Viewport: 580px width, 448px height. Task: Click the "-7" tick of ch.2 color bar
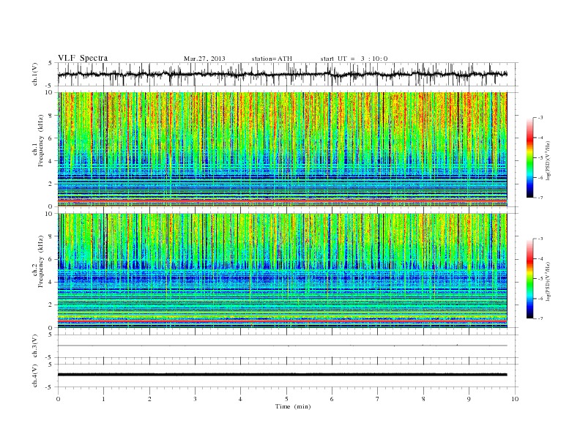pos(540,318)
